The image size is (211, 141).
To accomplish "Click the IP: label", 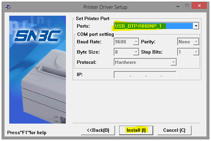I will [80, 74].
